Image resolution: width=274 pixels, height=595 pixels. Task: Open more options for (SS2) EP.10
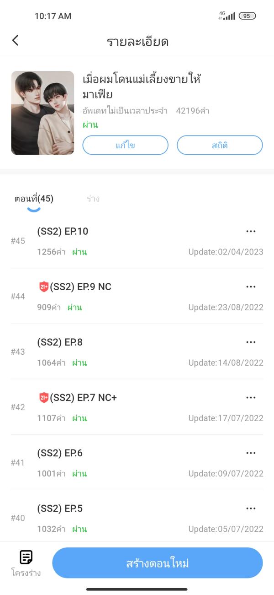click(x=251, y=232)
